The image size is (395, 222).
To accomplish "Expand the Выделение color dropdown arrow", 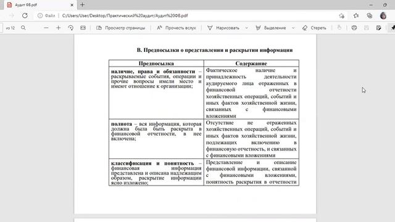I will (293, 28).
